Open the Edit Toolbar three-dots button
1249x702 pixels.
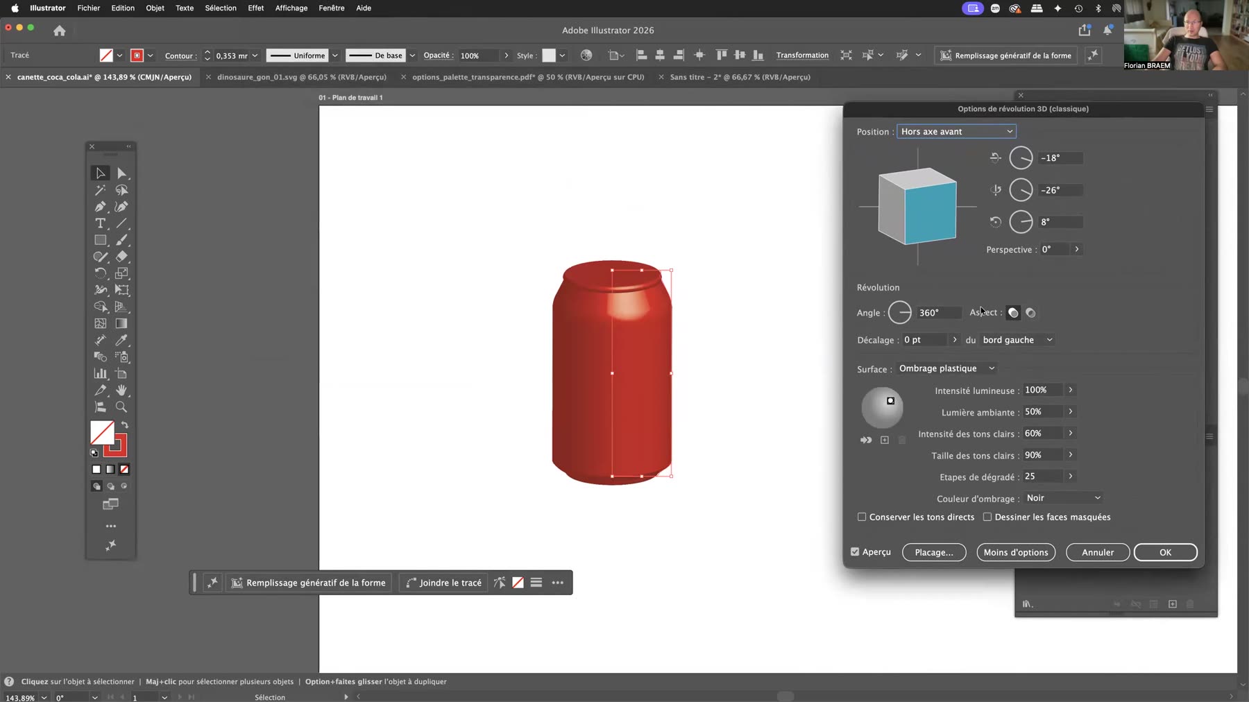pyautogui.click(x=111, y=526)
